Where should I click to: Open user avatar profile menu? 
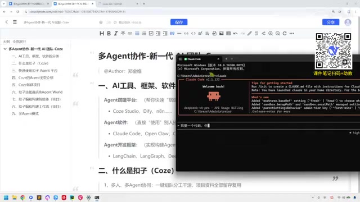click(348, 22)
